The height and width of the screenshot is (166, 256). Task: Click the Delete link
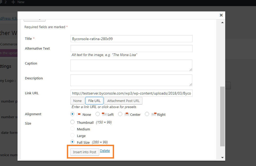click(105, 151)
